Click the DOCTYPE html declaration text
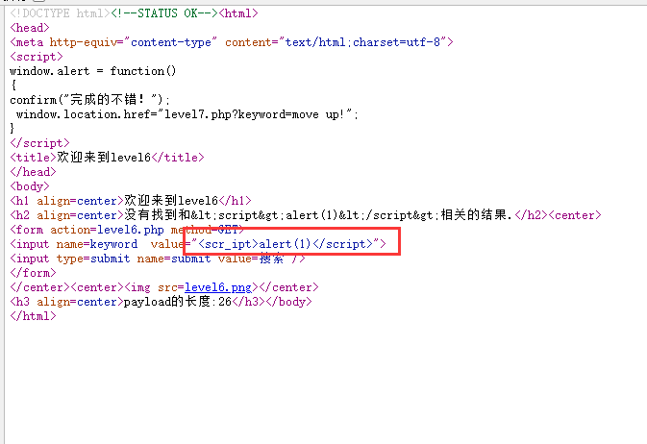 coord(60,13)
